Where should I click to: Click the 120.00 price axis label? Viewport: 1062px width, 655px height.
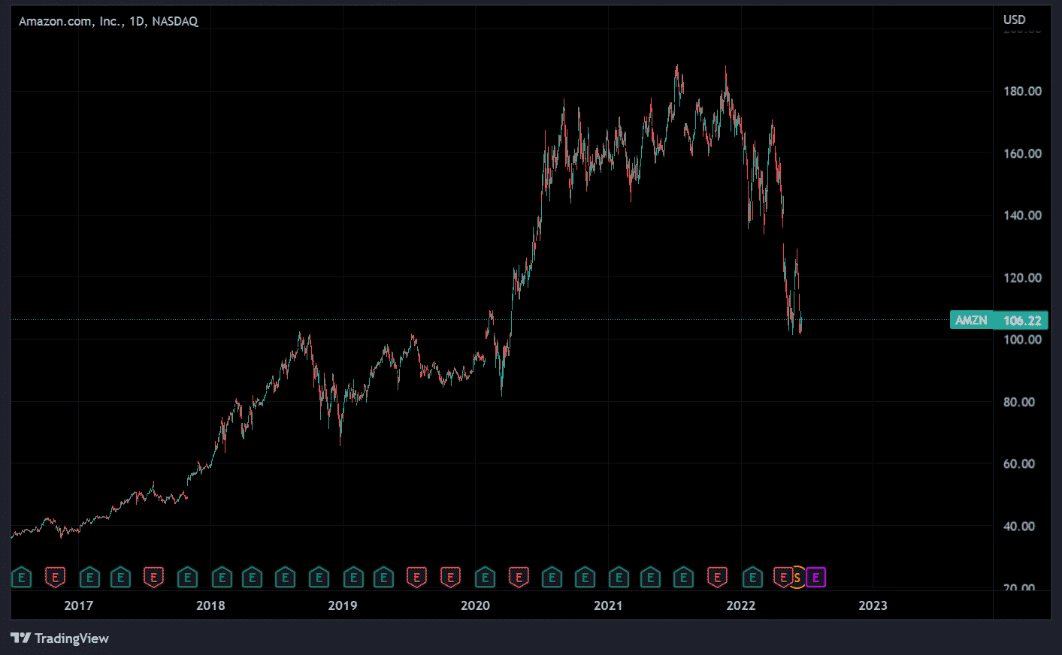(1022, 277)
